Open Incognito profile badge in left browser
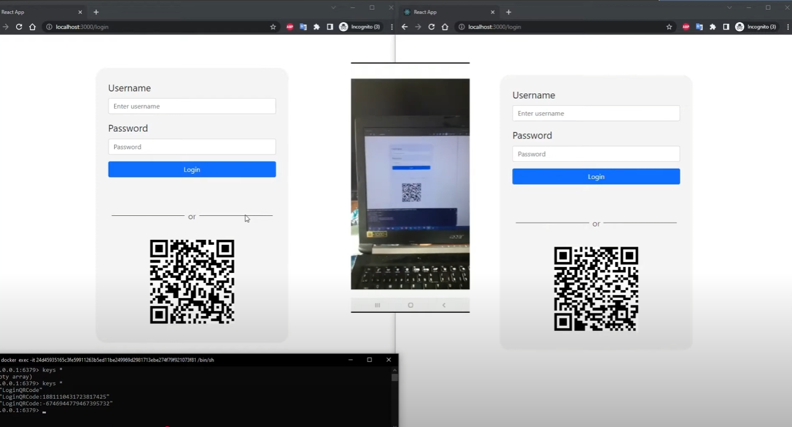This screenshot has width=792, height=427. tap(360, 27)
